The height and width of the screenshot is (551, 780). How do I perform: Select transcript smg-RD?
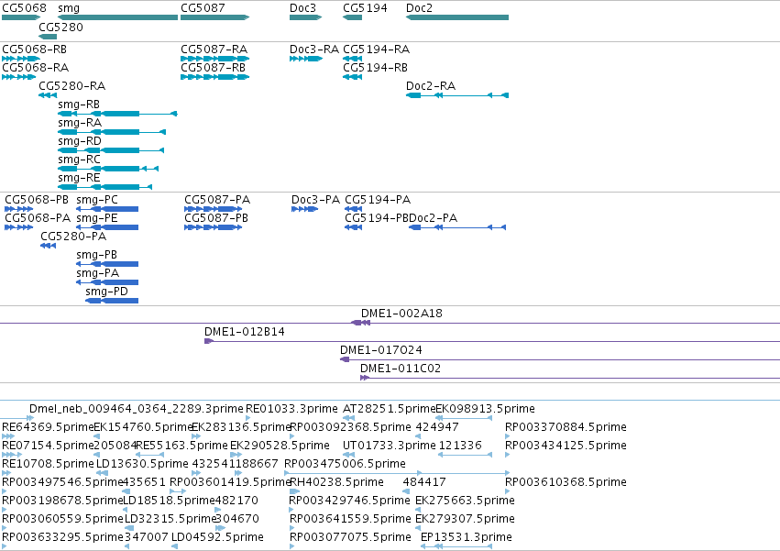click(111, 150)
